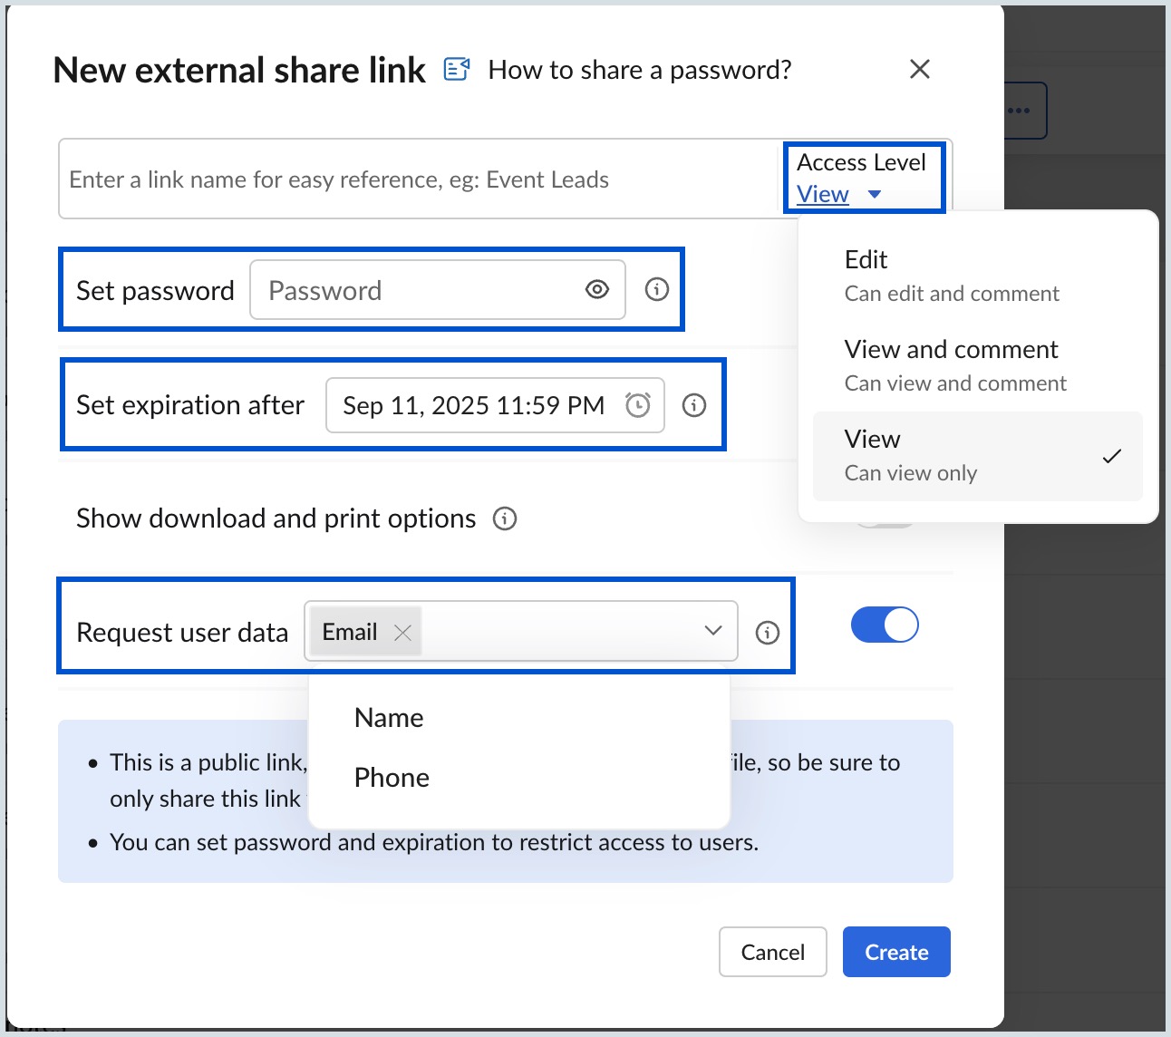The width and height of the screenshot is (1171, 1037).
Task: Disable the Request user data toggle
Action: 885,625
